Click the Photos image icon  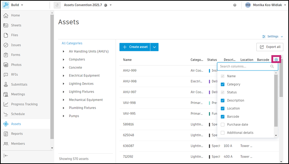[x=6, y=65]
